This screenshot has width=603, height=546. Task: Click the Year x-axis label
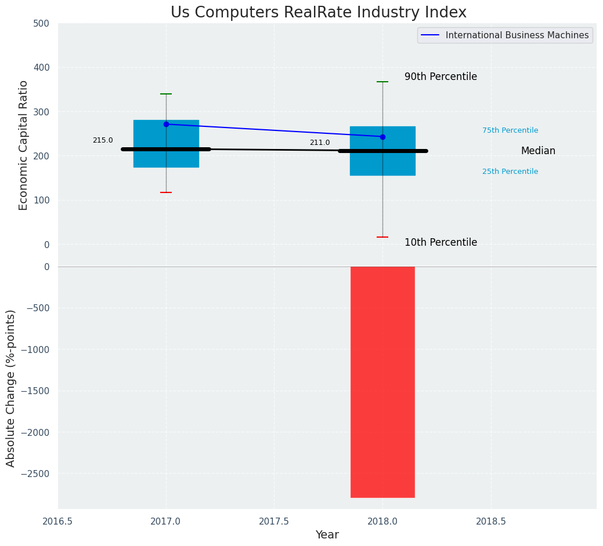(x=327, y=535)
